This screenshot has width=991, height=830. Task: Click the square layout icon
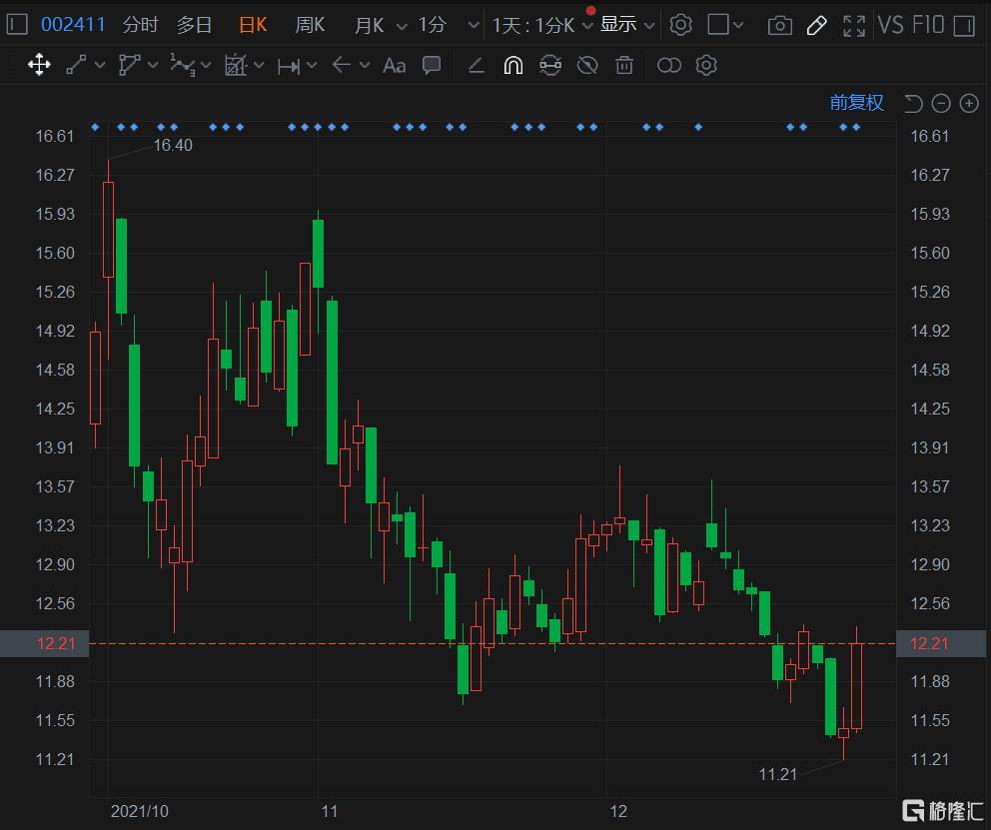(718, 25)
